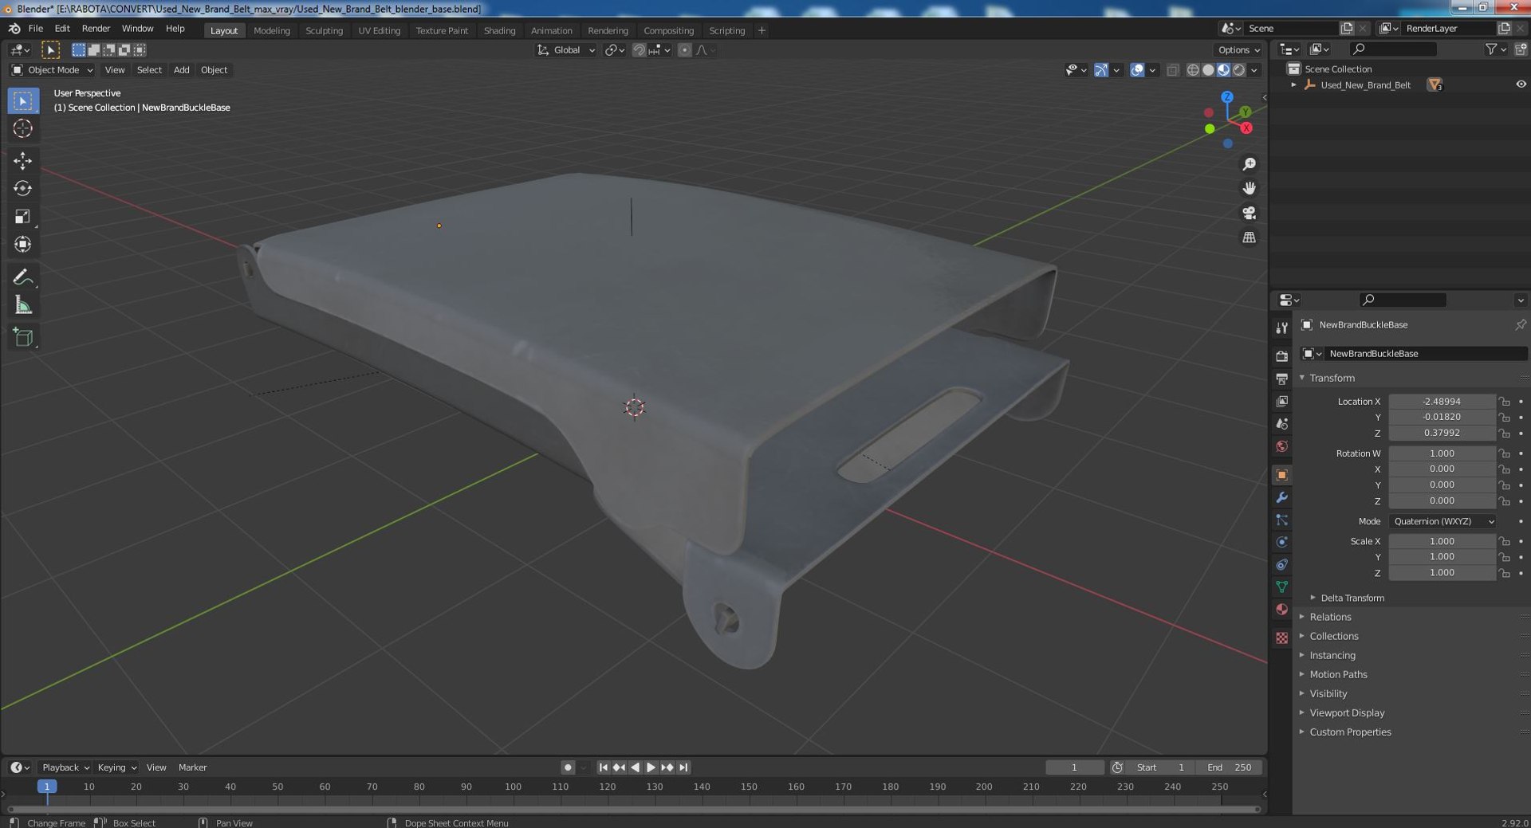Click the current frame marker in timeline

(47, 787)
